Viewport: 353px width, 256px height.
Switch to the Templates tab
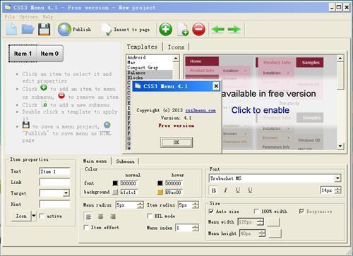tap(142, 47)
